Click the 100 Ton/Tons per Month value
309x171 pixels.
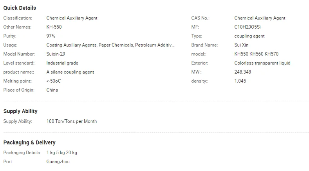72,121
